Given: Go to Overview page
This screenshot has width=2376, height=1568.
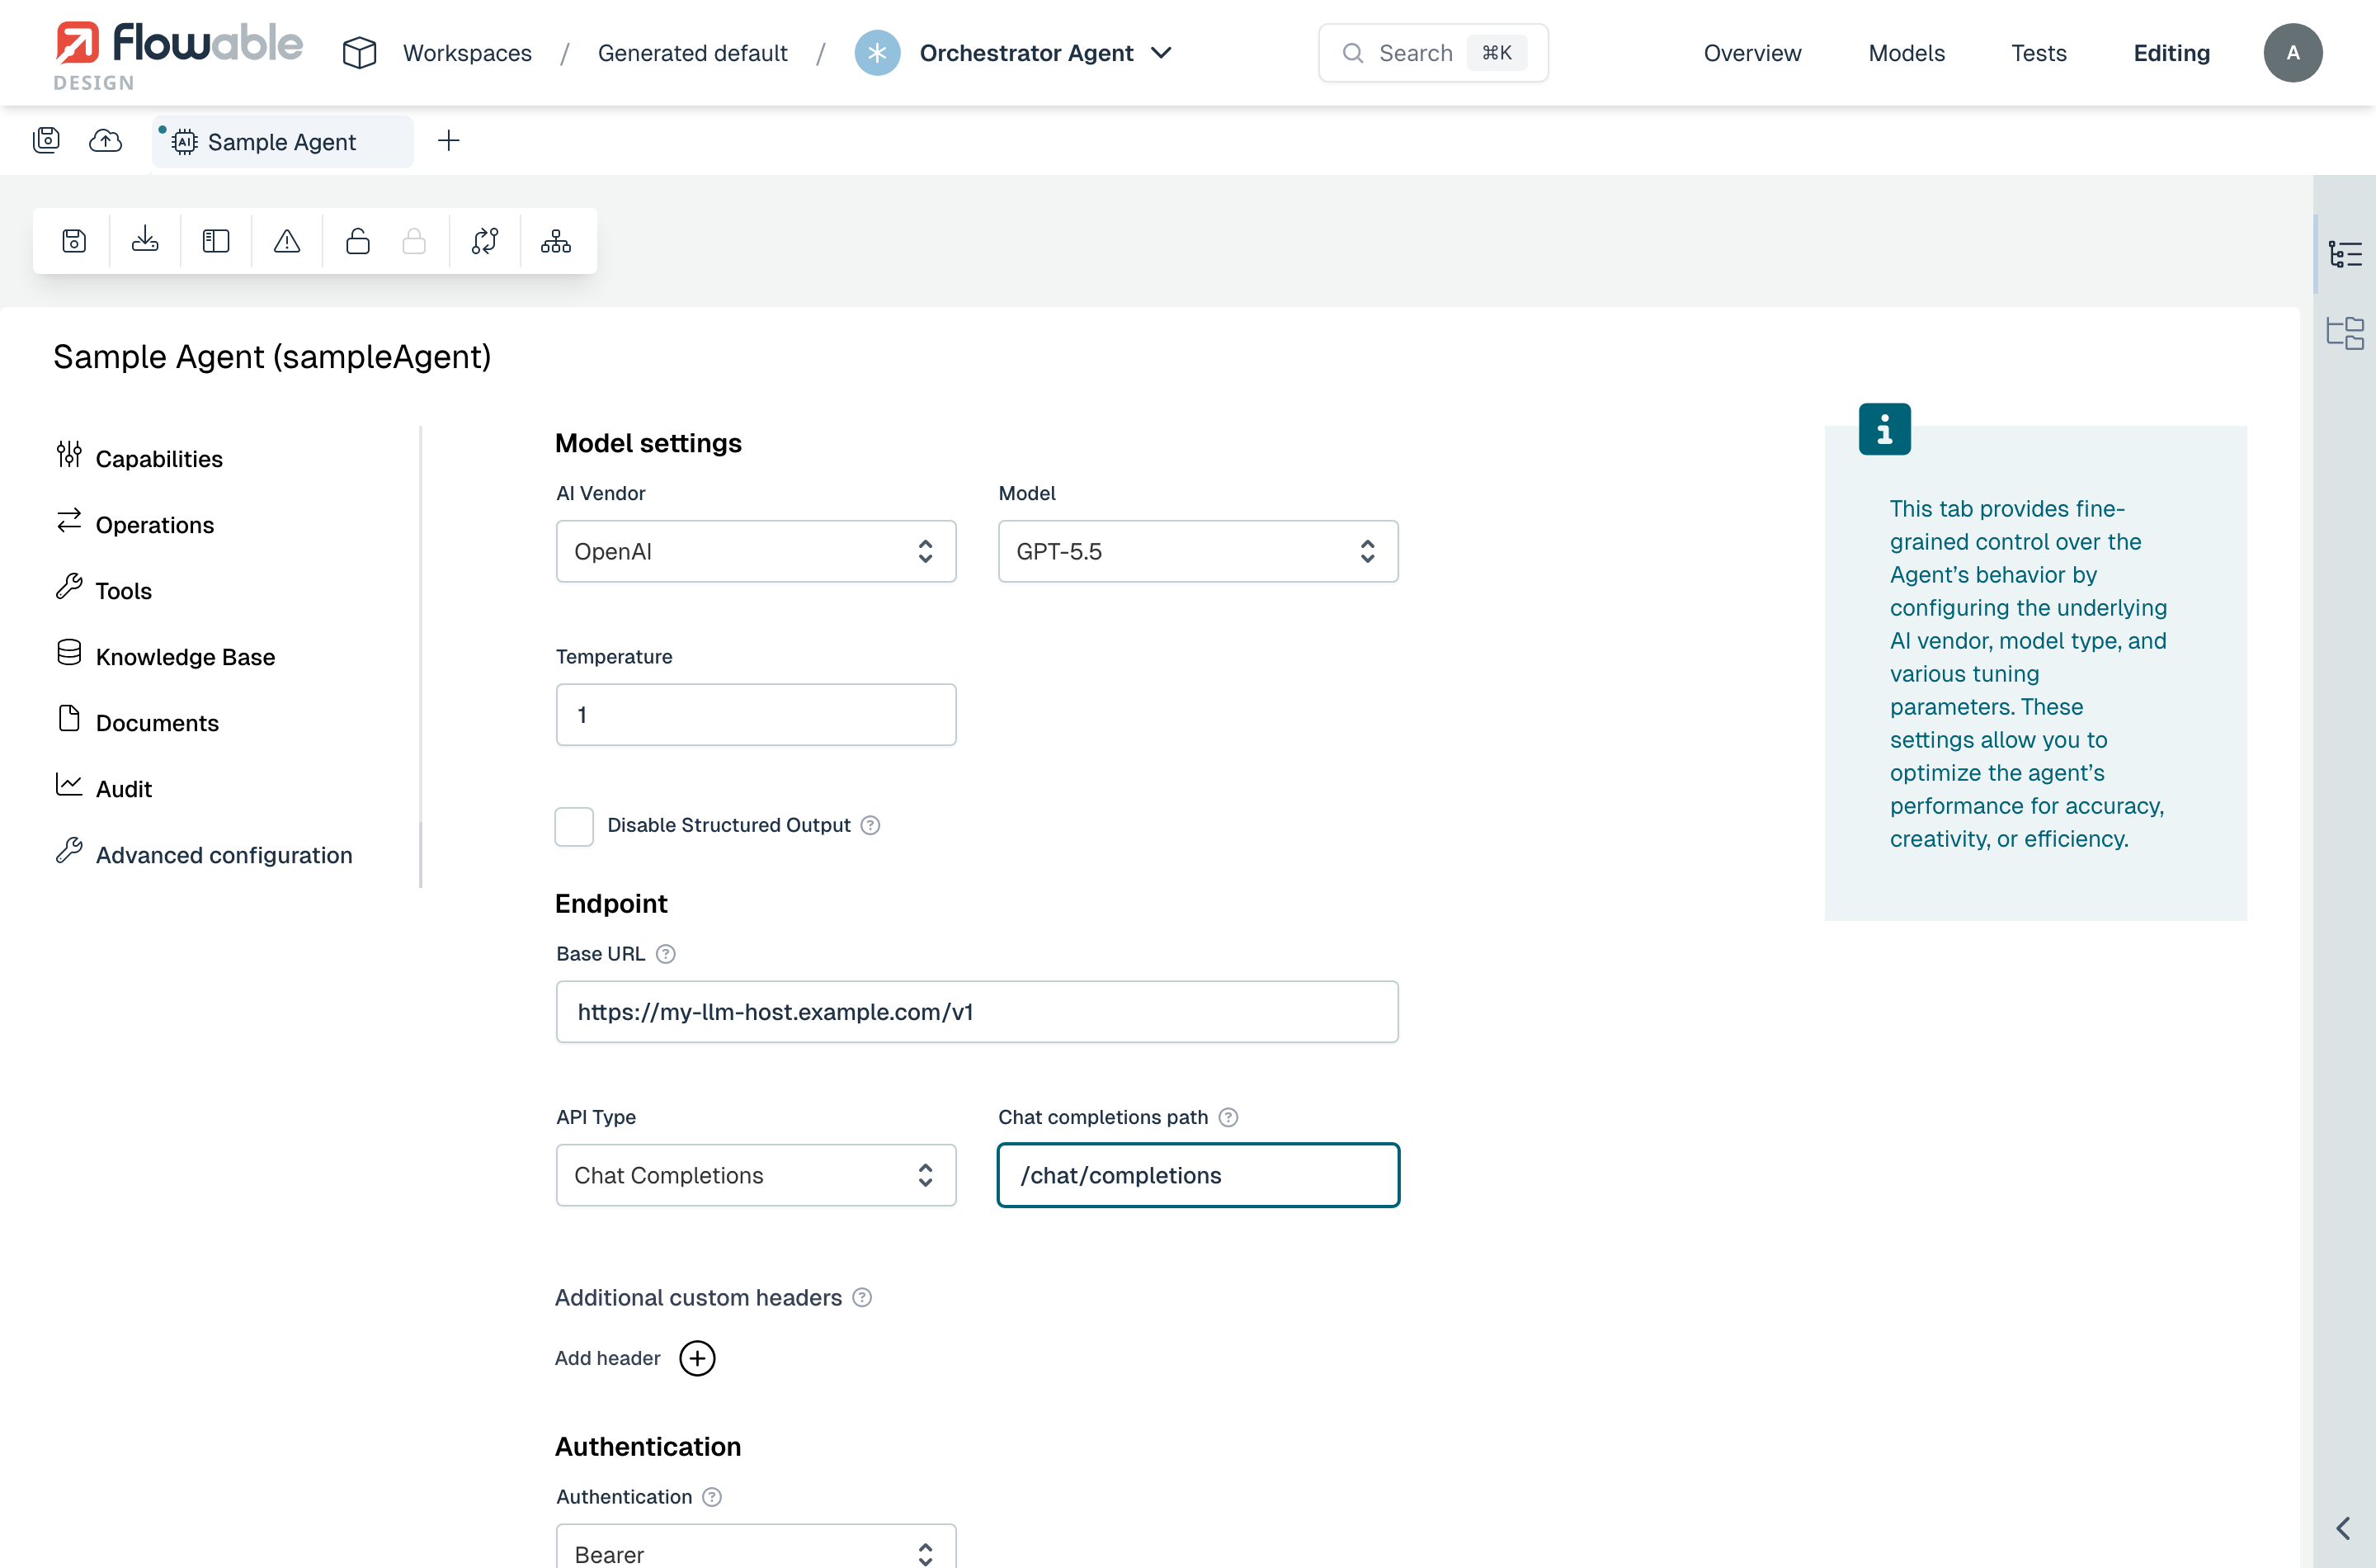Looking at the screenshot, I should coord(1752,53).
